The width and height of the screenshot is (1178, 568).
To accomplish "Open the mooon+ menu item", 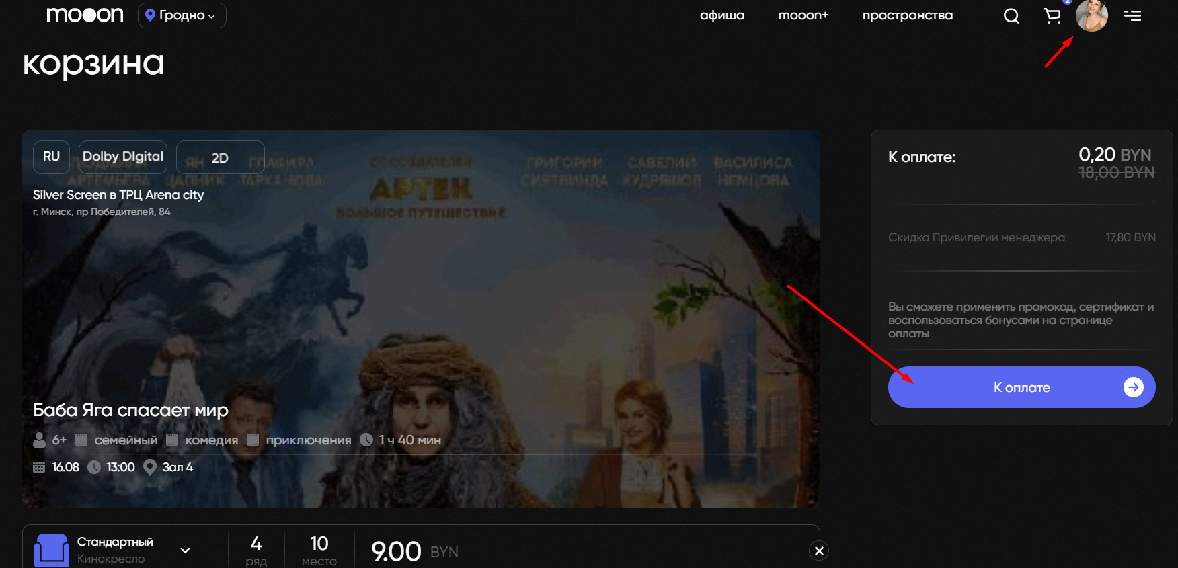I will point(803,15).
